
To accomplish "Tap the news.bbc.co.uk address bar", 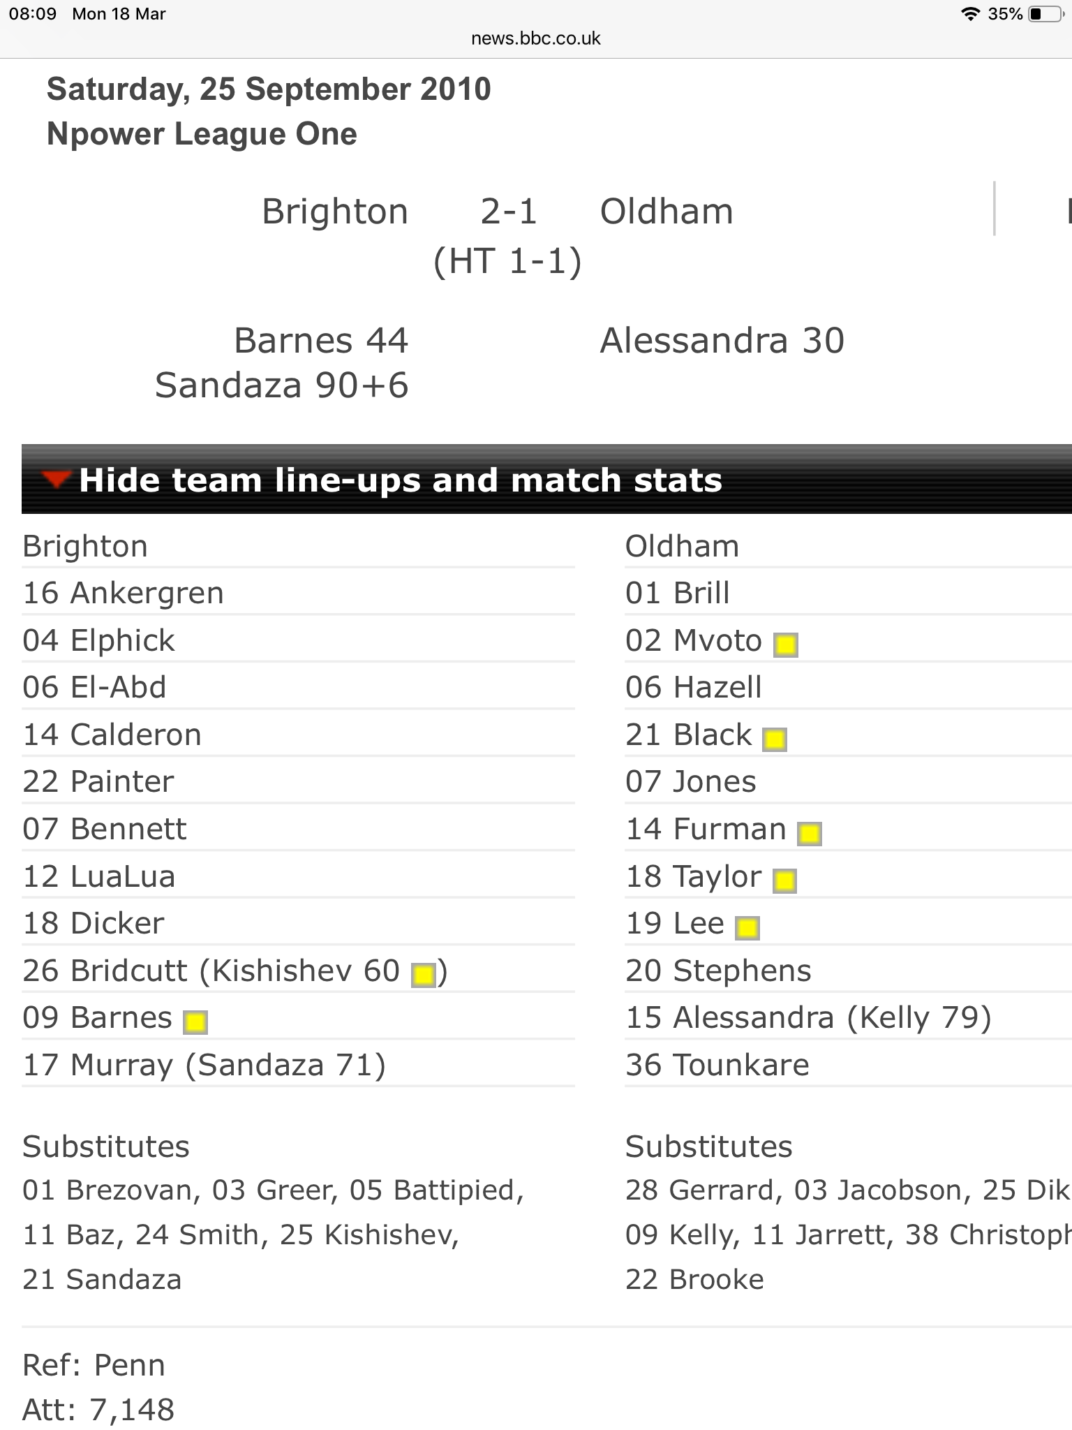I will click(536, 38).
